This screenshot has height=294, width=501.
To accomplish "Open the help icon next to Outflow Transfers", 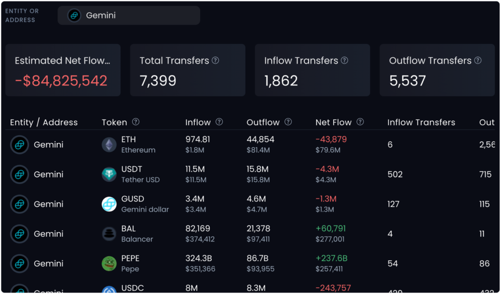I will (x=478, y=60).
